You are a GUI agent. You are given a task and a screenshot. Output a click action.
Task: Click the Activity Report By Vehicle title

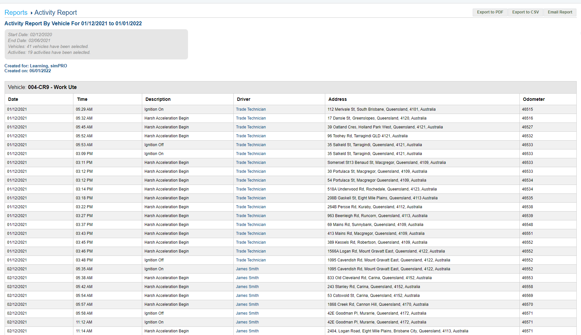pyautogui.click(x=73, y=24)
